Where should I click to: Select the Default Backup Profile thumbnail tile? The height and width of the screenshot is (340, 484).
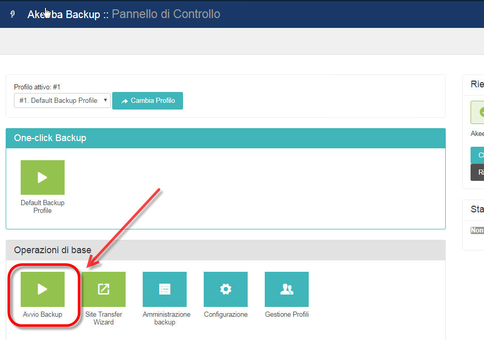(42, 177)
